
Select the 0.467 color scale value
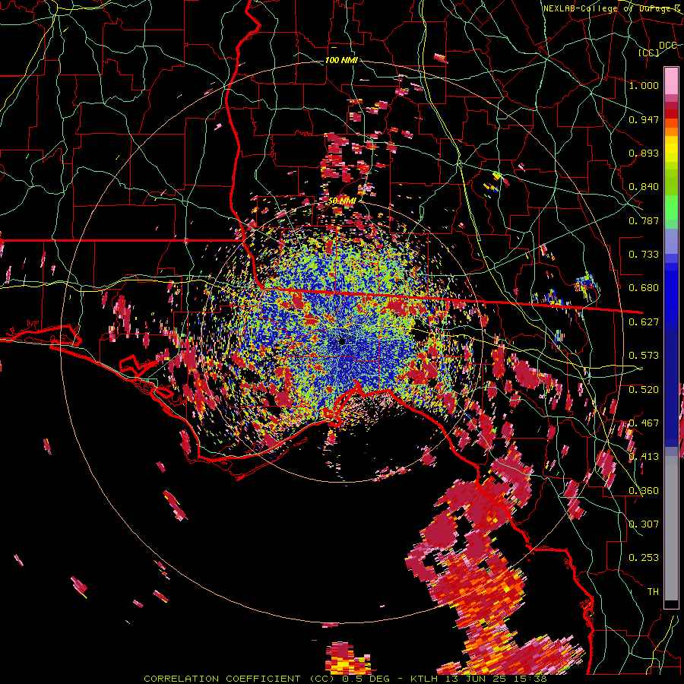[x=644, y=423]
